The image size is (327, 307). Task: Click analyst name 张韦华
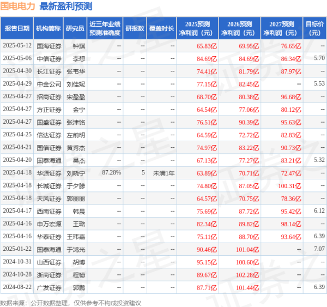coord(76,71)
